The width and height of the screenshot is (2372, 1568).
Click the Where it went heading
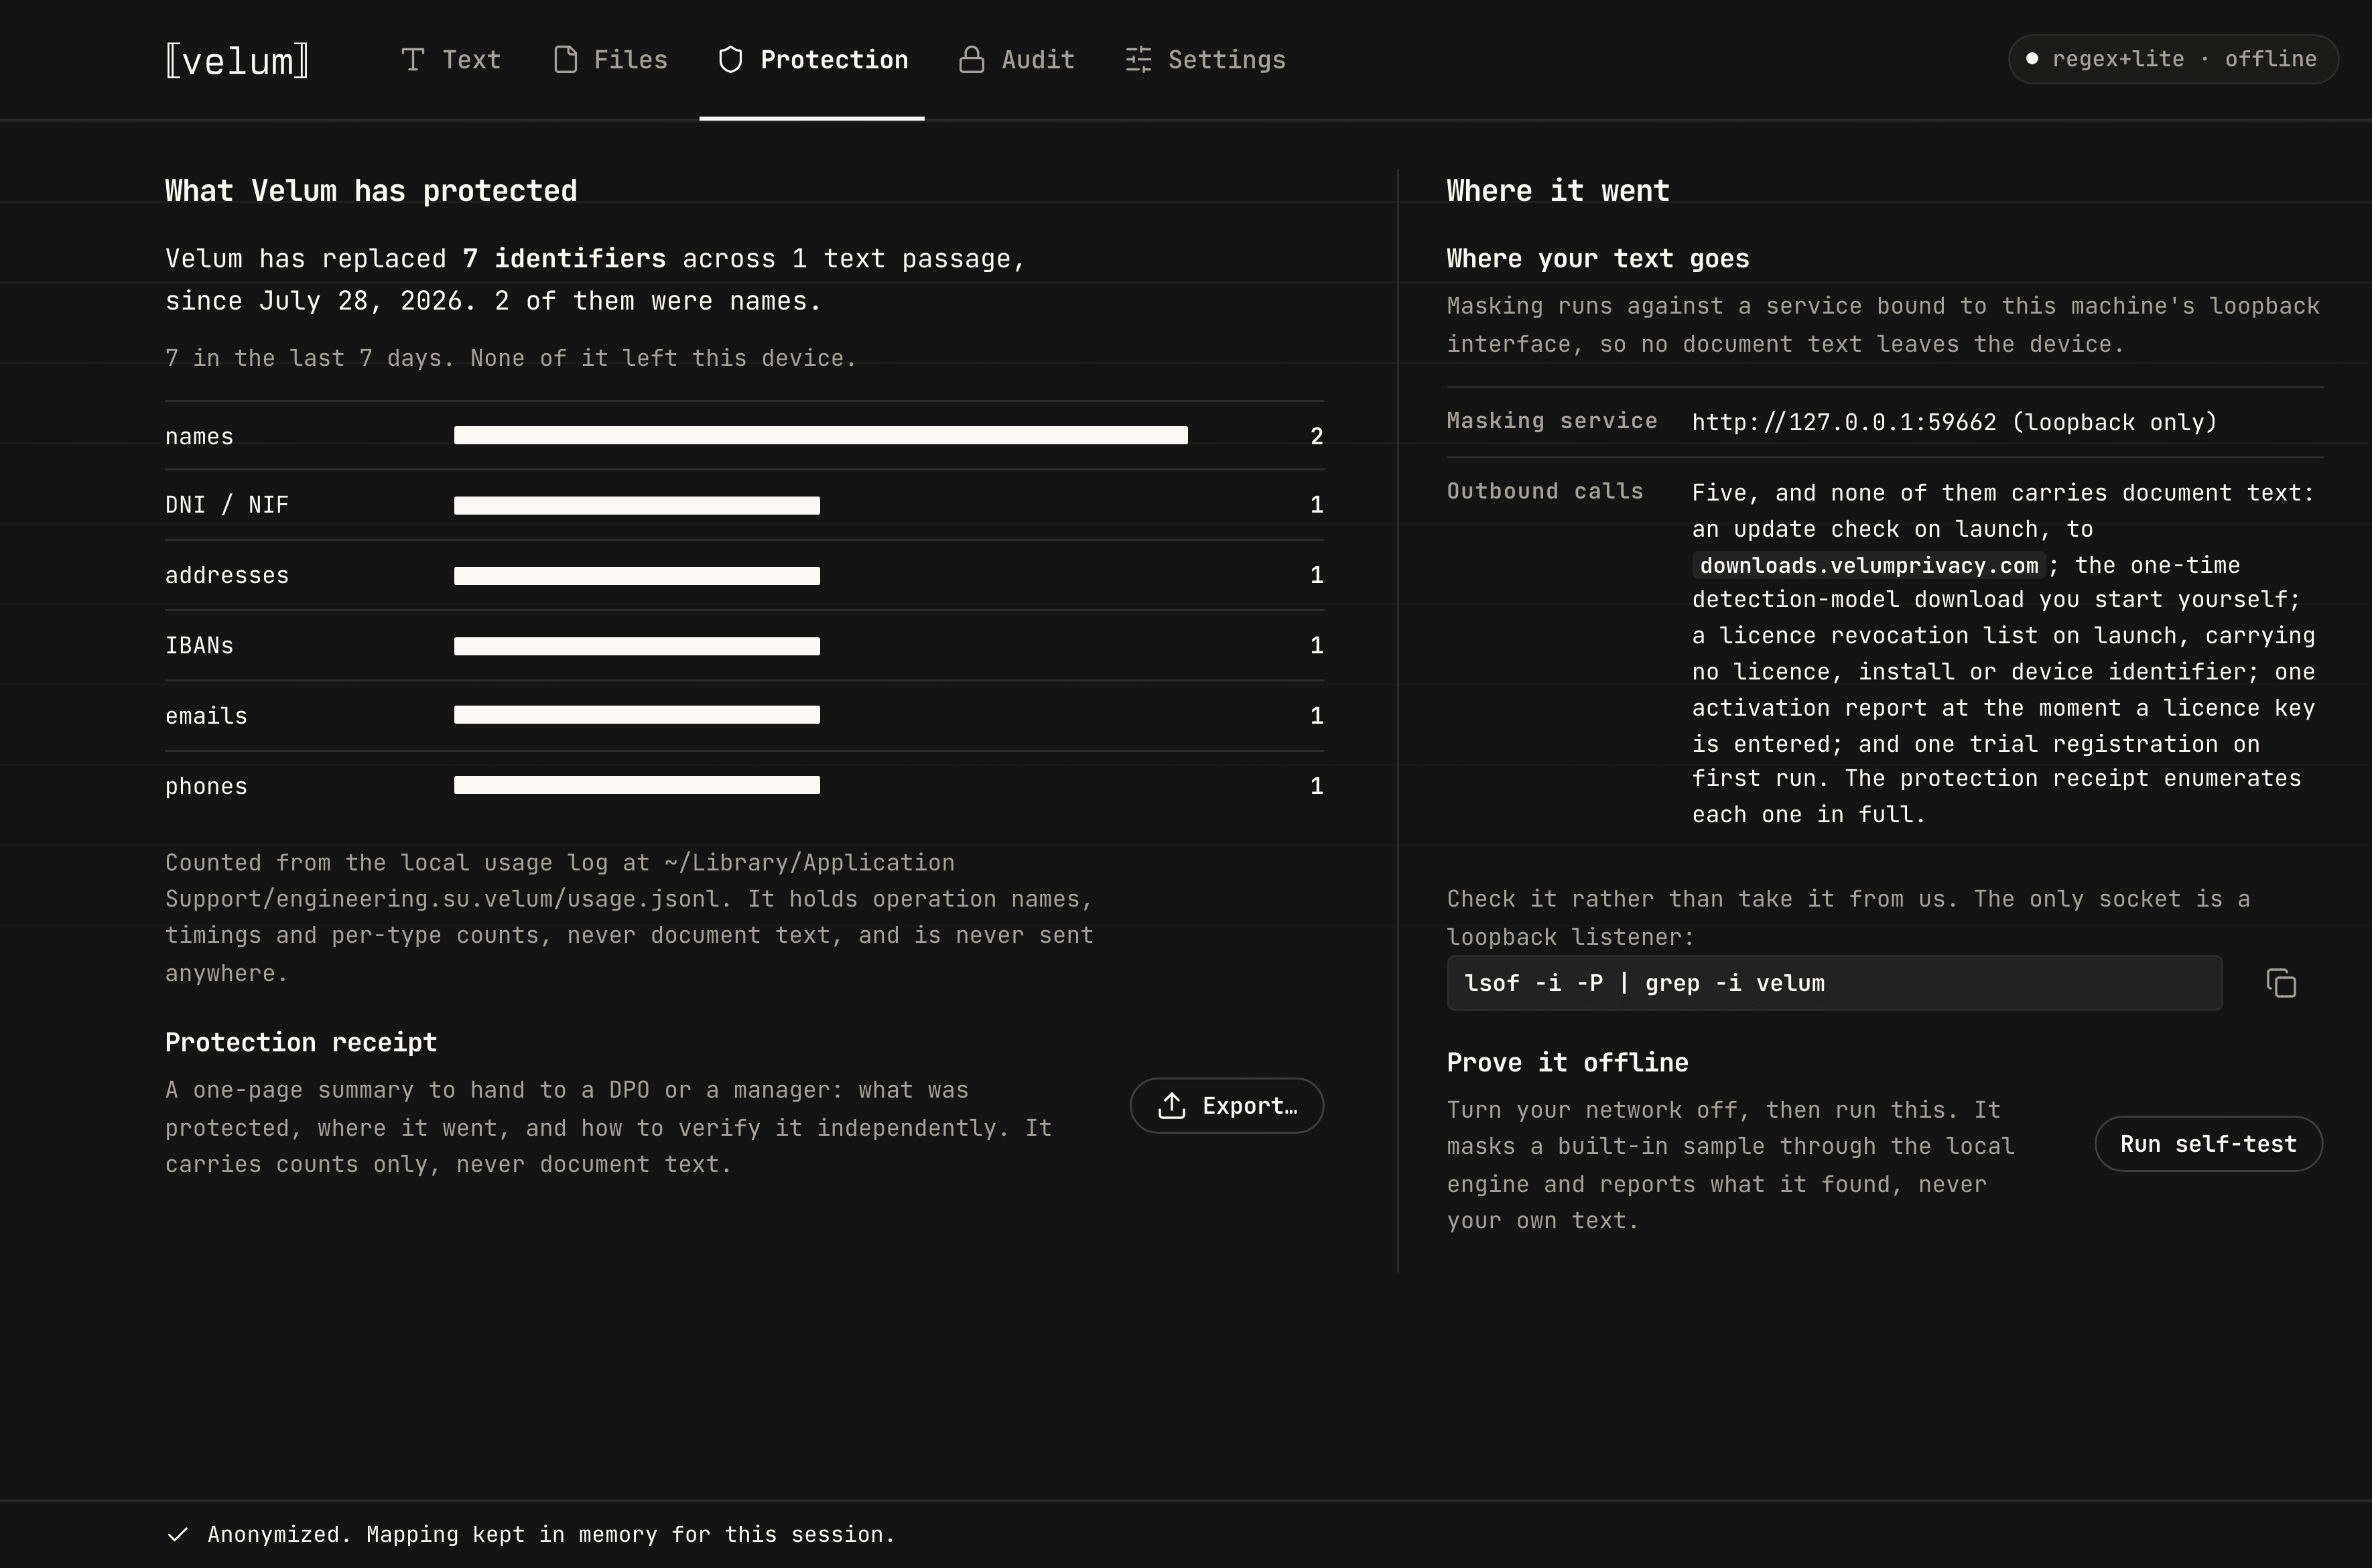(1558, 191)
